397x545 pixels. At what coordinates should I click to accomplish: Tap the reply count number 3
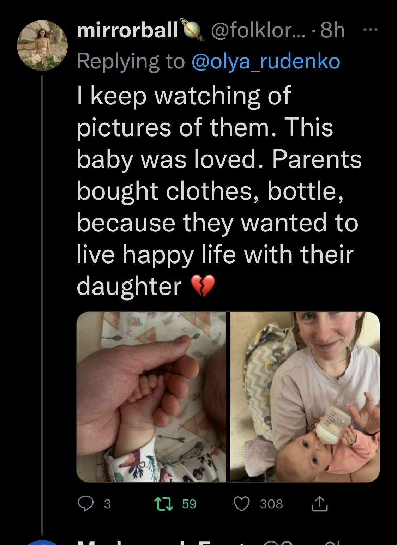pyautogui.click(x=107, y=504)
